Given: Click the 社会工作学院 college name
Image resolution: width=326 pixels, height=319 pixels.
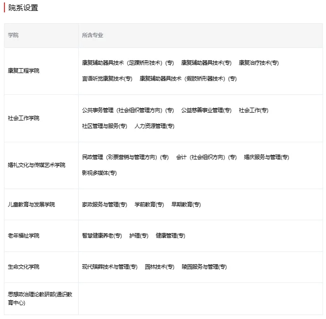Looking at the screenshot, I should pos(23,118).
